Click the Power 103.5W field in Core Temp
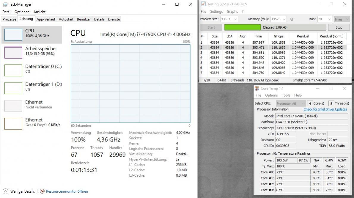The image size is (354, 198). [286, 160]
